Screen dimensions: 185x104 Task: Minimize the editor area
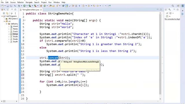click(x=158, y=9)
